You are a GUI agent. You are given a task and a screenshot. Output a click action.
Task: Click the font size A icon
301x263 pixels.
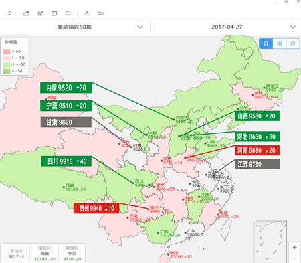86,13
